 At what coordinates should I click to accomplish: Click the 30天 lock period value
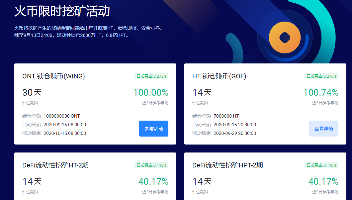click(32, 92)
